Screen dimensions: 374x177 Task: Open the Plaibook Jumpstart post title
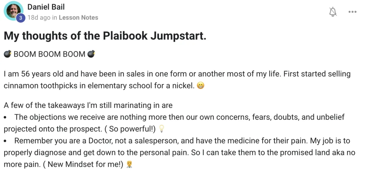105,36
